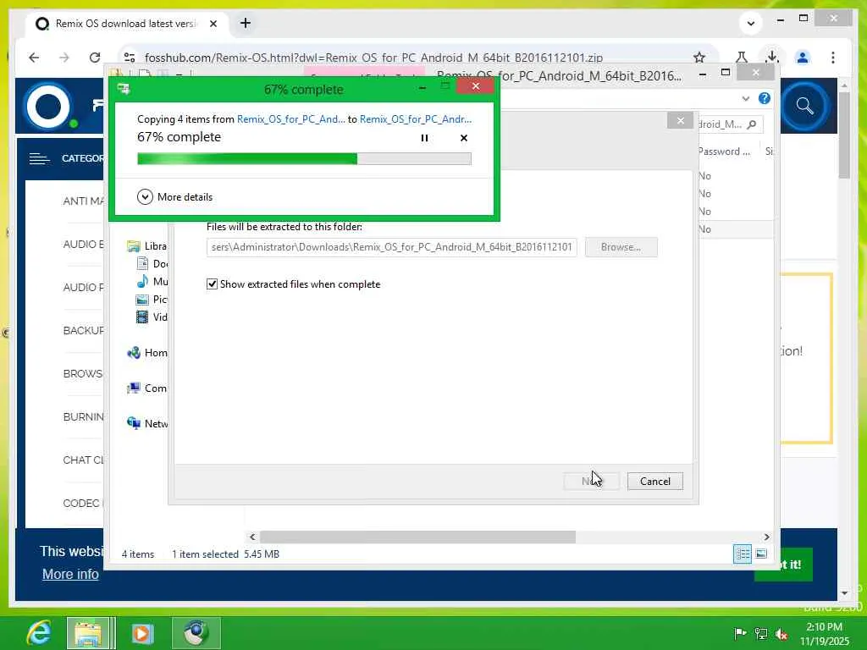Open Videos in the navigation pane

point(152,317)
